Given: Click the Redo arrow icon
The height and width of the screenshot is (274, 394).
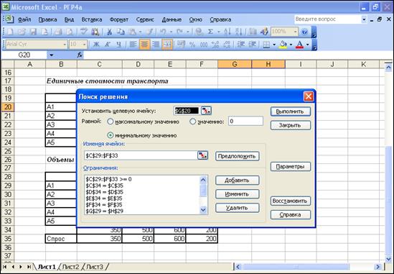Looking at the screenshot, I should point(179,32).
